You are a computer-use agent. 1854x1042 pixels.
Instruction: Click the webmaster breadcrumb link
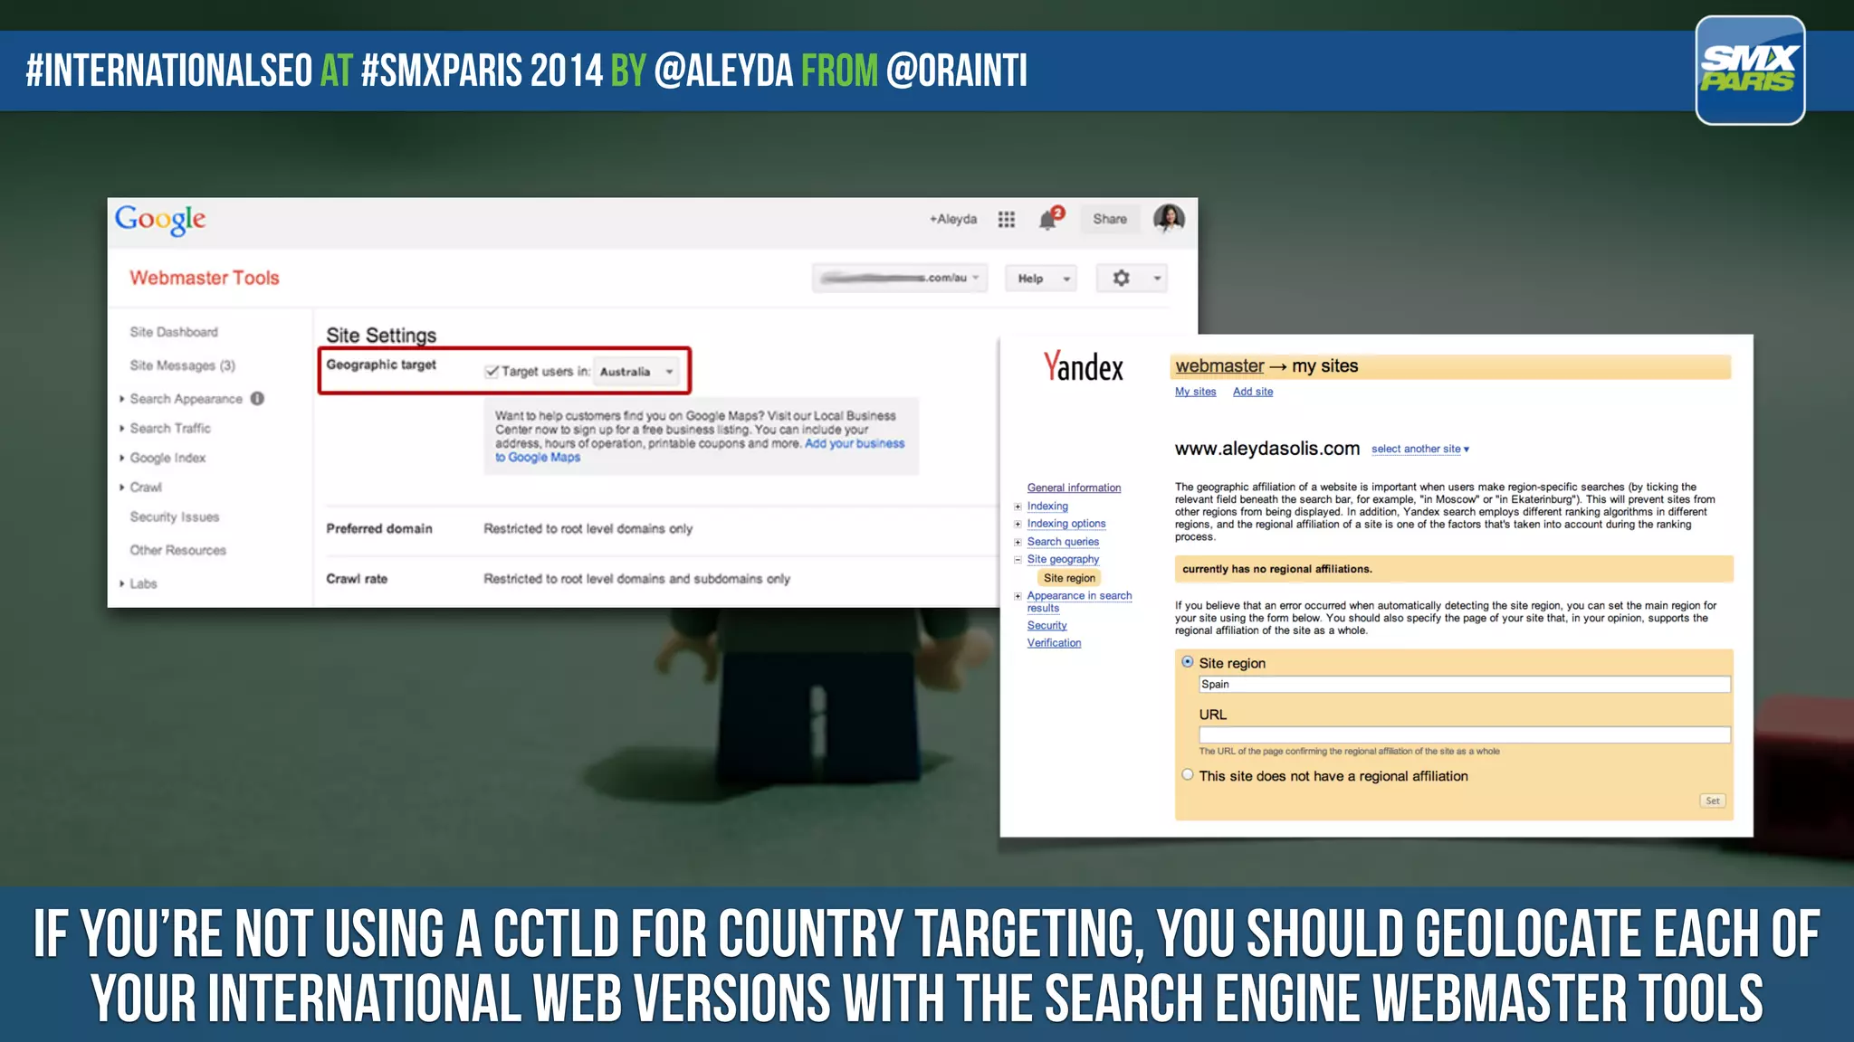point(1219,365)
